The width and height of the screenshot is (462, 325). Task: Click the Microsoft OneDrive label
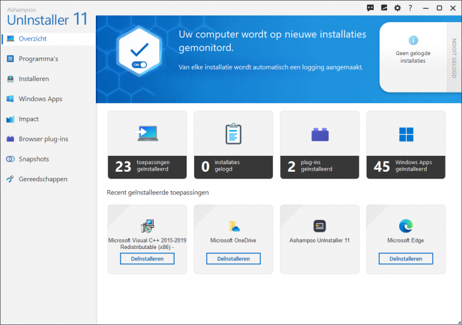click(x=233, y=240)
